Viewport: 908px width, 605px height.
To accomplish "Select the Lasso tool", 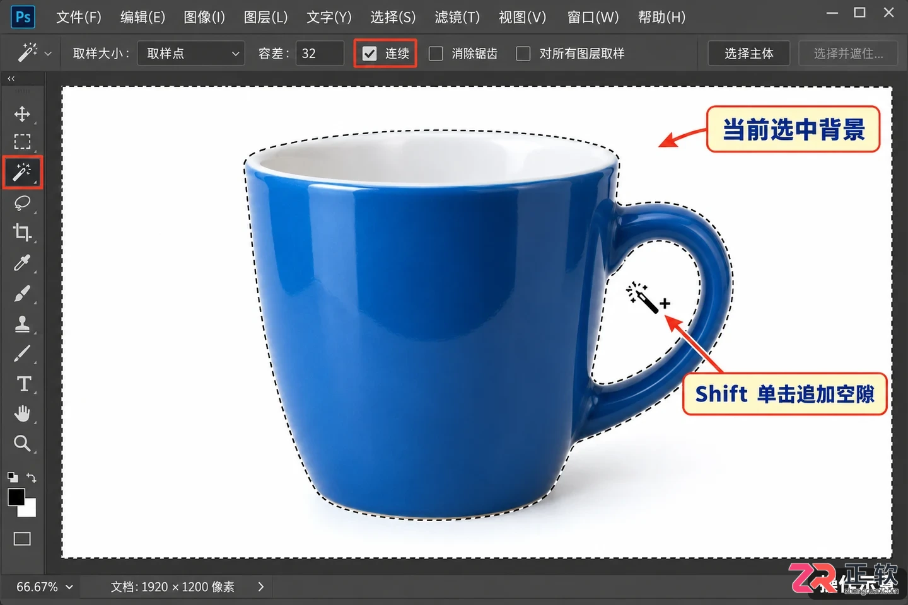I will pos(22,203).
